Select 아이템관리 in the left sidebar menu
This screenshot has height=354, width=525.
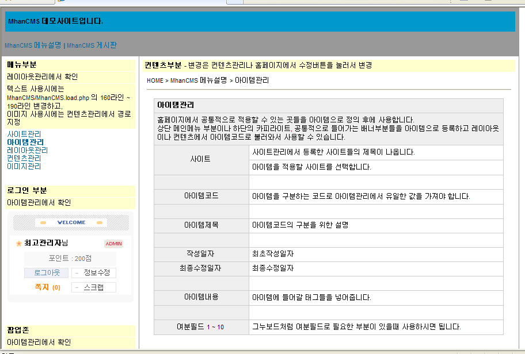[25, 142]
